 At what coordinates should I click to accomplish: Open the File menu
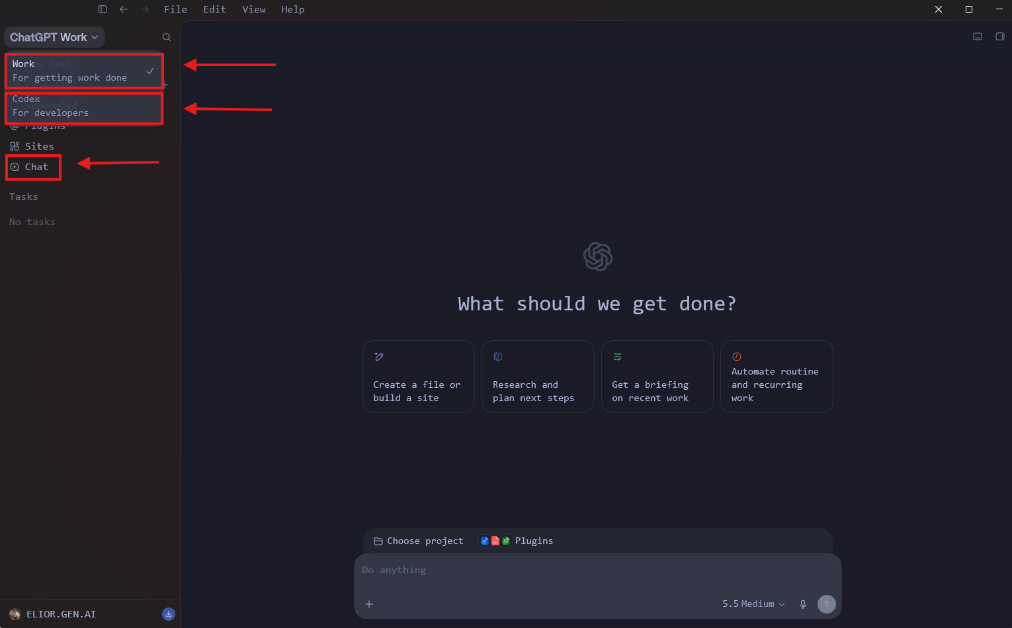[x=175, y=9]
